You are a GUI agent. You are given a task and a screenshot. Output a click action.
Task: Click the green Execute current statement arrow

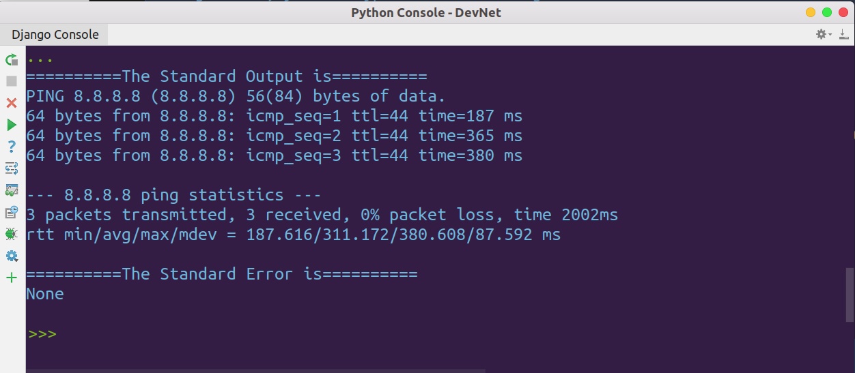pyautogui.click(x=11, y=125)
